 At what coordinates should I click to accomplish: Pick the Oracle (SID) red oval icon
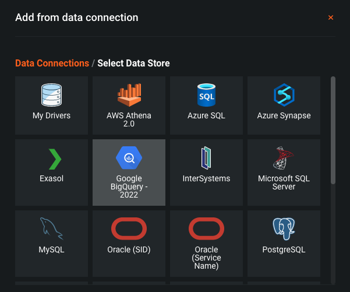129,228
